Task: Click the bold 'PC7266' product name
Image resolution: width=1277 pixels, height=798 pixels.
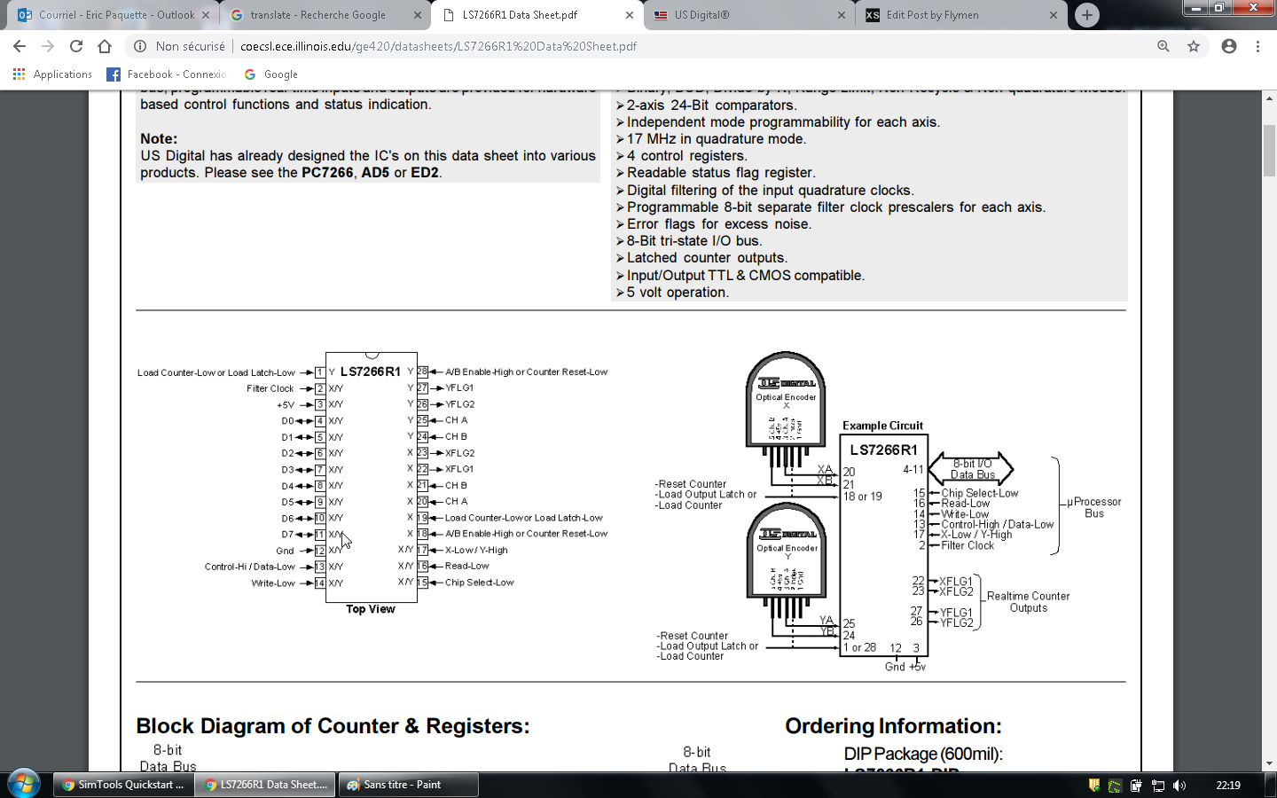Action: [x=327, y=173]
